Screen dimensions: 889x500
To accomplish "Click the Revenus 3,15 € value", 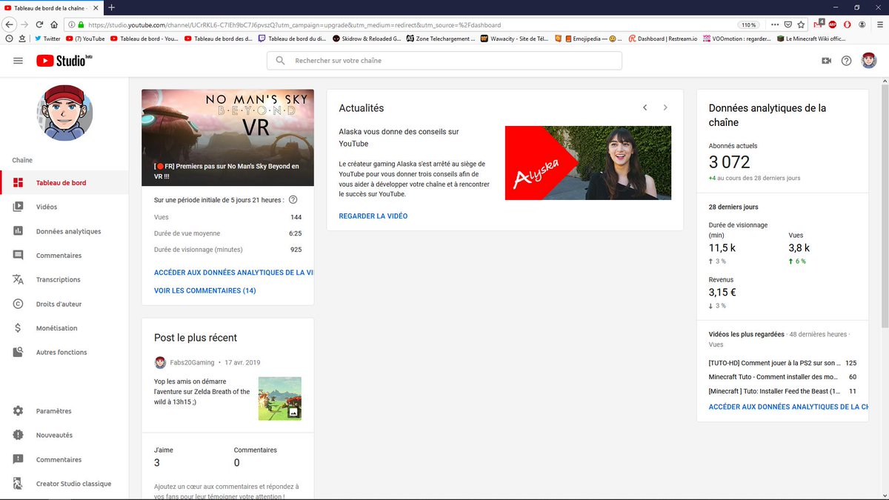I will click(x=723, y=293).
